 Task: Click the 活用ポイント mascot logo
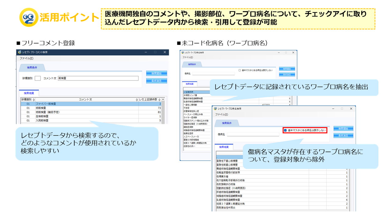point(28,17)
